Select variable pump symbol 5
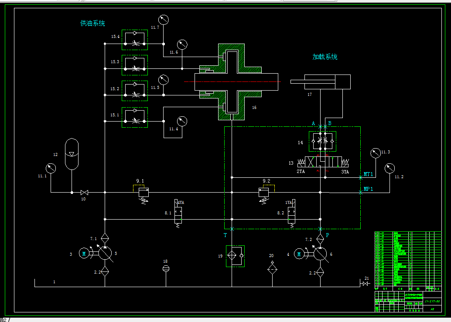 [105, 253]
